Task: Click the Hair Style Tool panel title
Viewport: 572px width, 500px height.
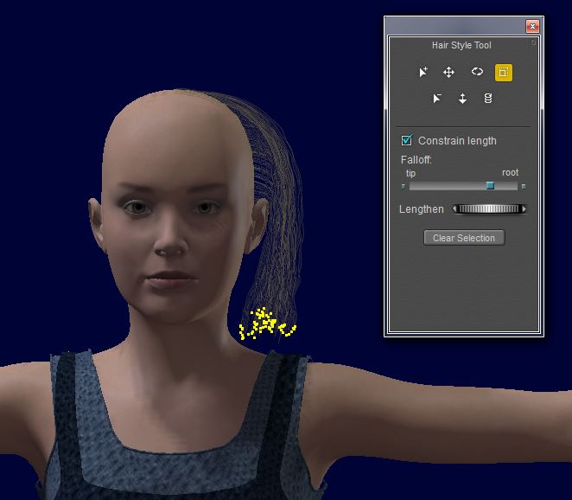Action: coord(462,45)
